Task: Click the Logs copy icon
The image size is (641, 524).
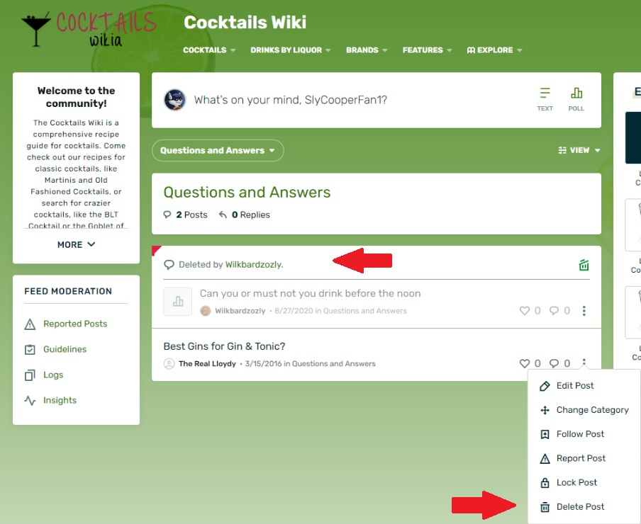Action: click(x=30, y=375)
